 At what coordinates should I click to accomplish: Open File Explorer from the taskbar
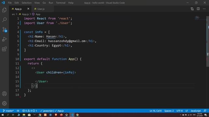pos(24,115)
